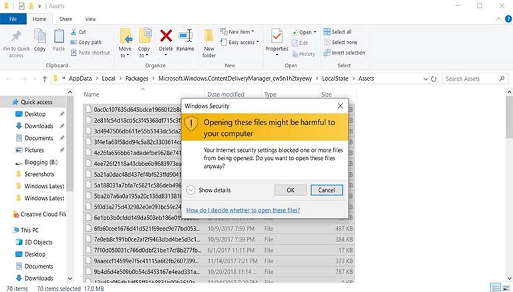
Task: Click History in the ribbon
Action: (304, 54)
